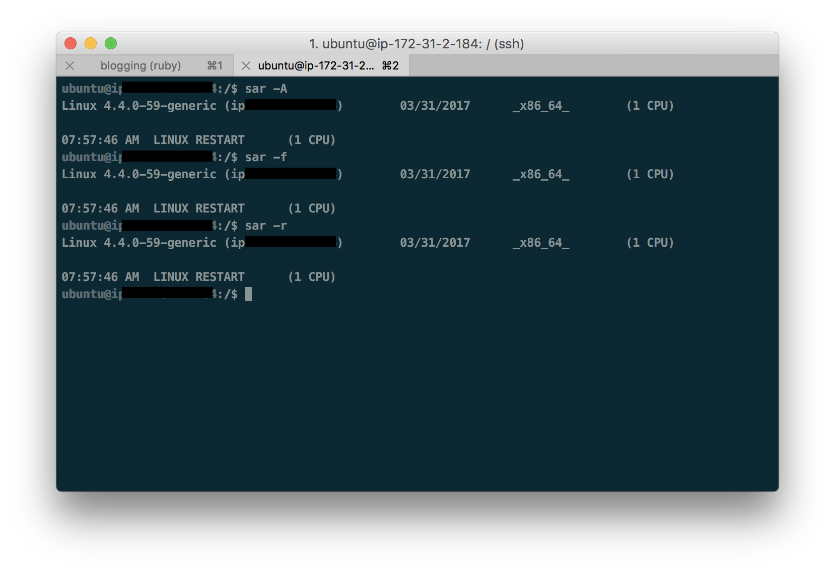Click '03/31/2017' in the sar -r output
The width and height of the screenshot is (835, 572).
pos(435,243)
